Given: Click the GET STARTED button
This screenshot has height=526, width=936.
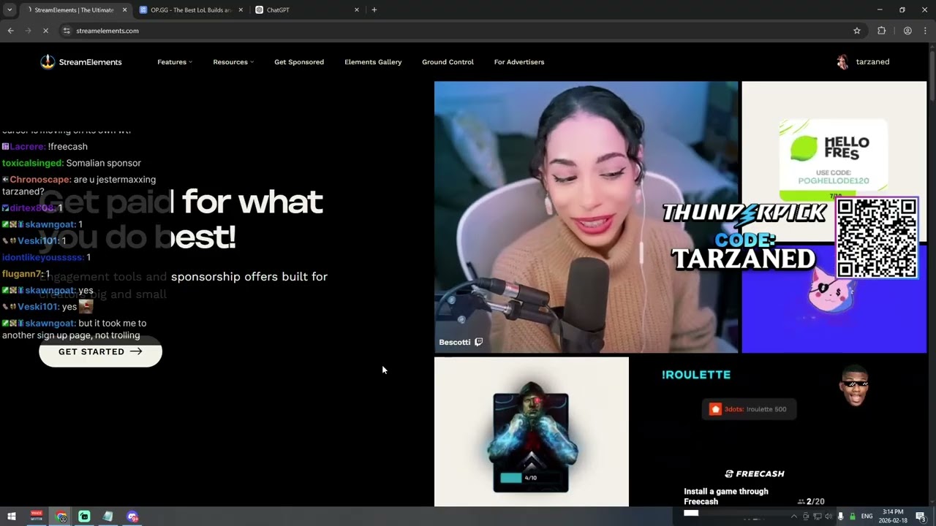Looking at the screenshot, I should point(100,351).
